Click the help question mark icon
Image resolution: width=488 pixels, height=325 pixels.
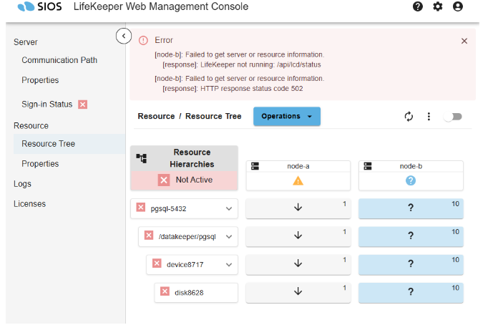click(x=418, y=6)
